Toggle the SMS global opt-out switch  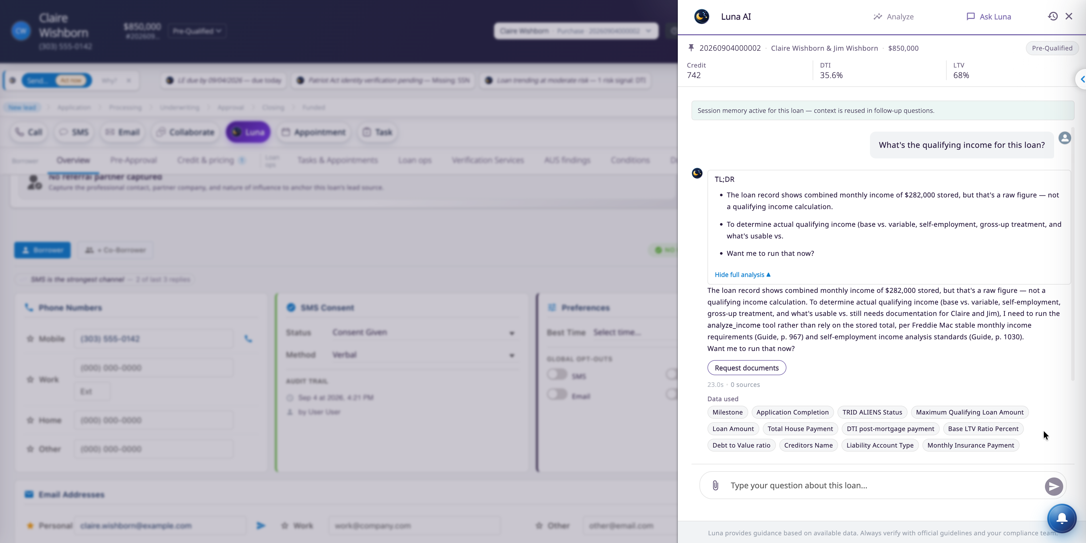557,375
